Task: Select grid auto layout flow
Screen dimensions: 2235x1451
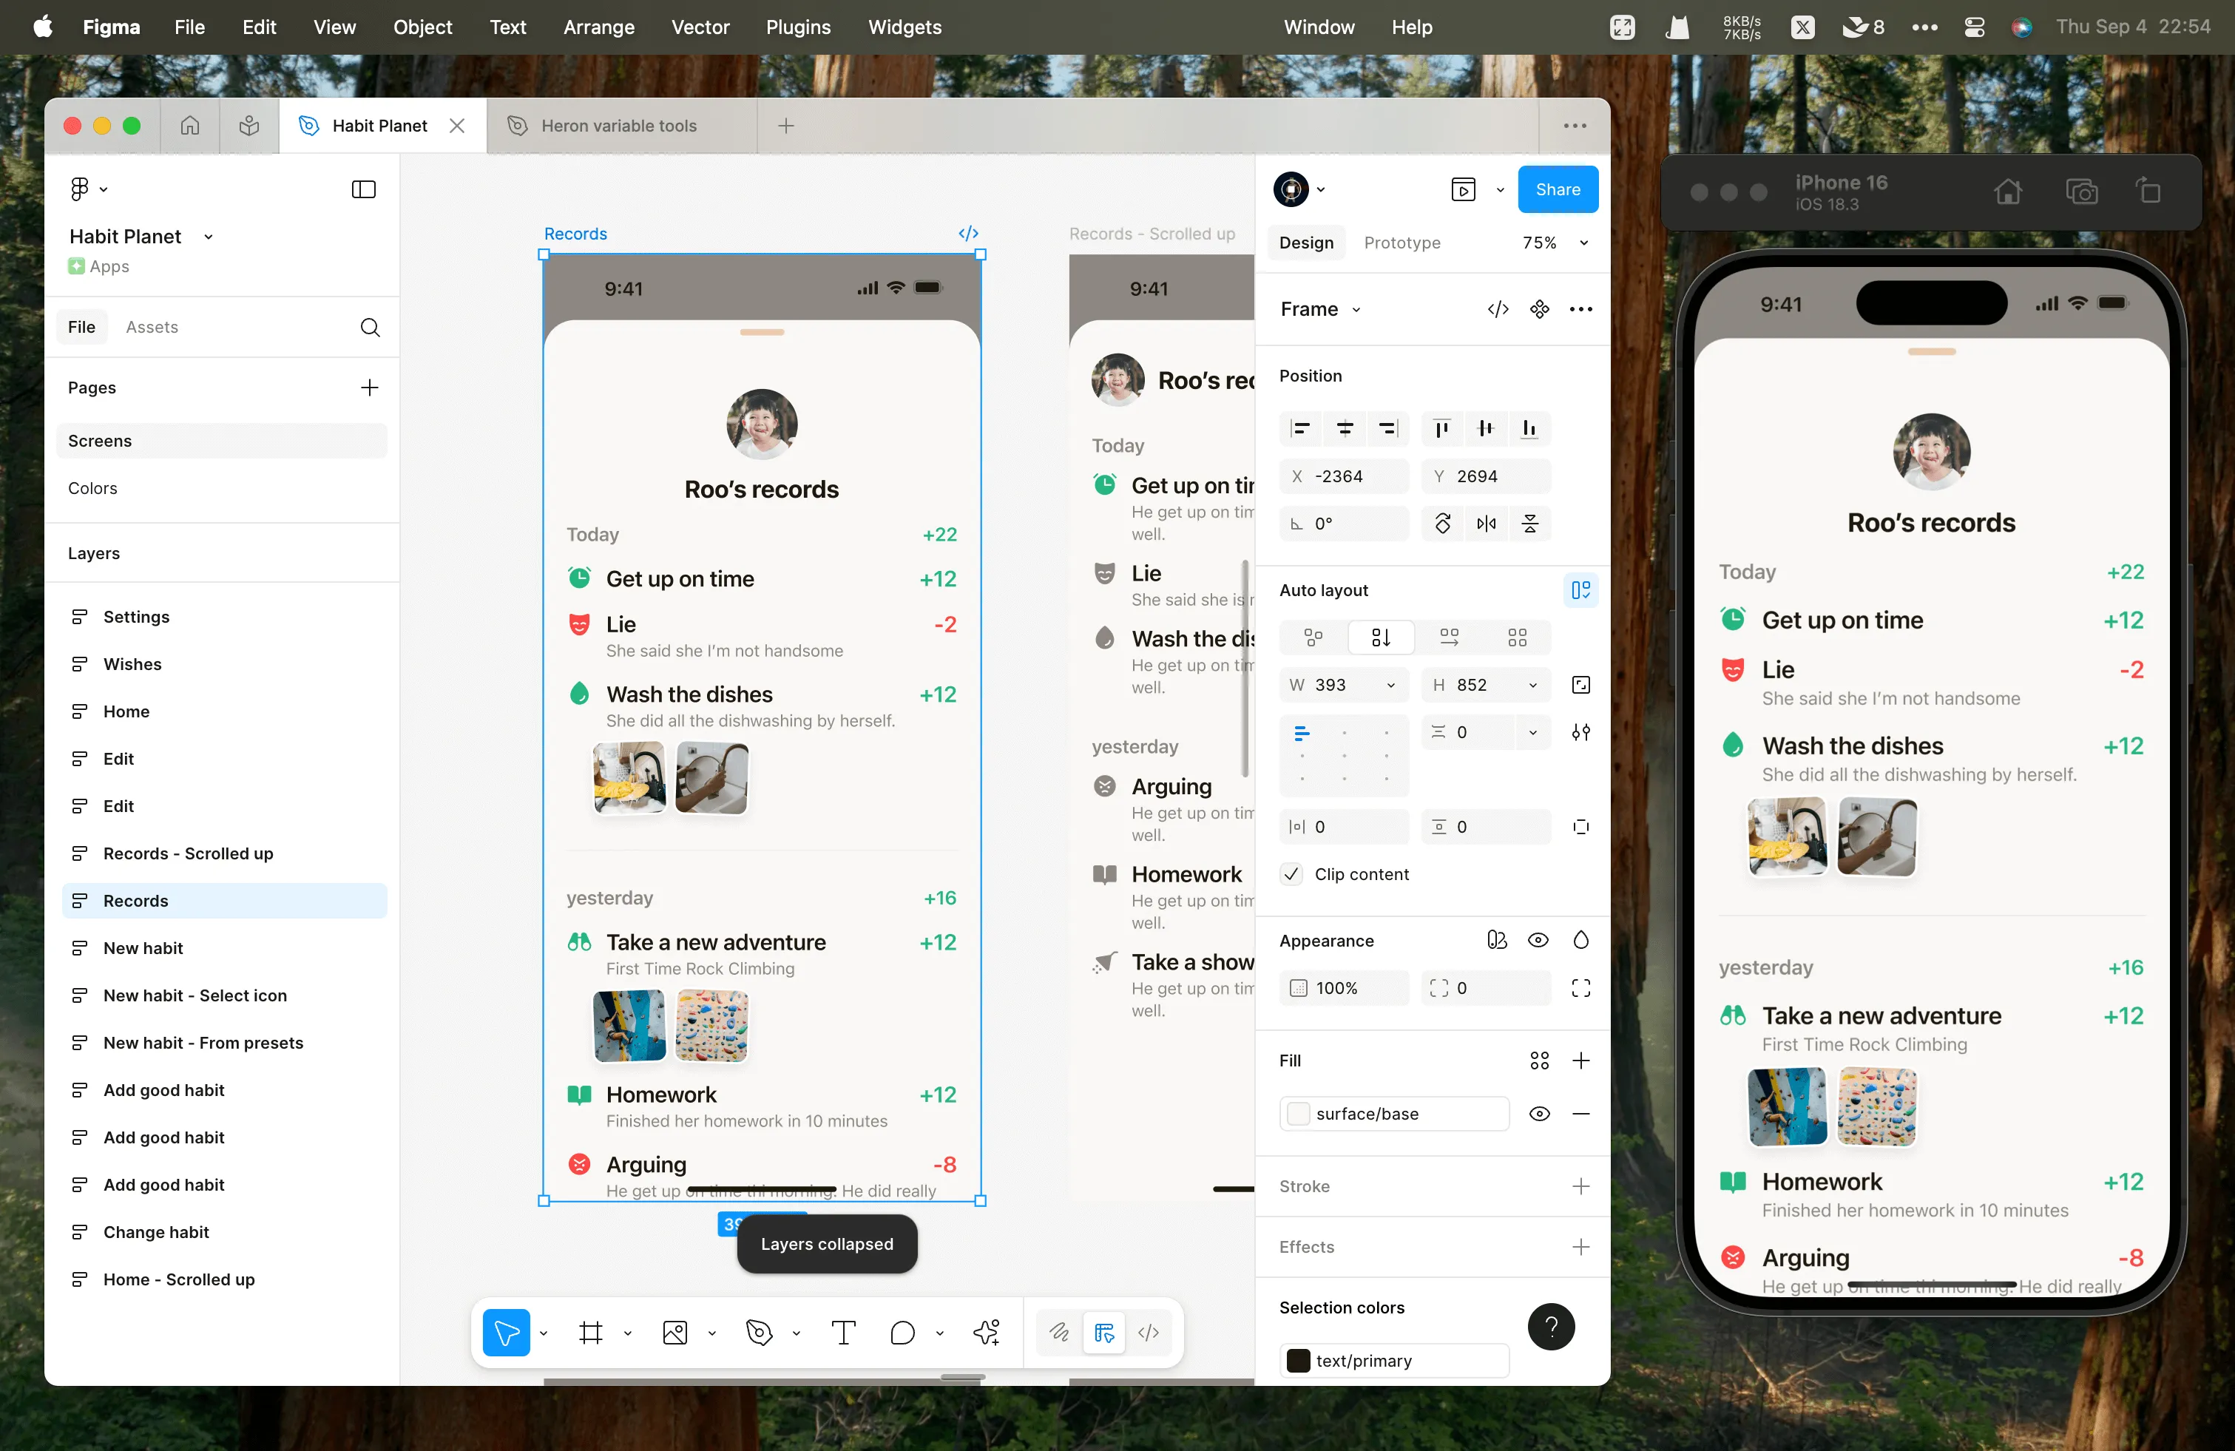Action: click(1517, 637)
